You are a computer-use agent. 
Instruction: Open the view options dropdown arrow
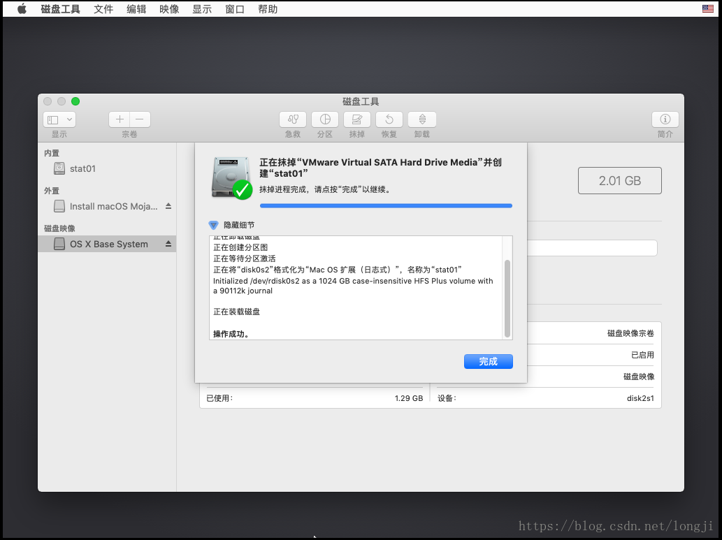(x=69, y=119)
